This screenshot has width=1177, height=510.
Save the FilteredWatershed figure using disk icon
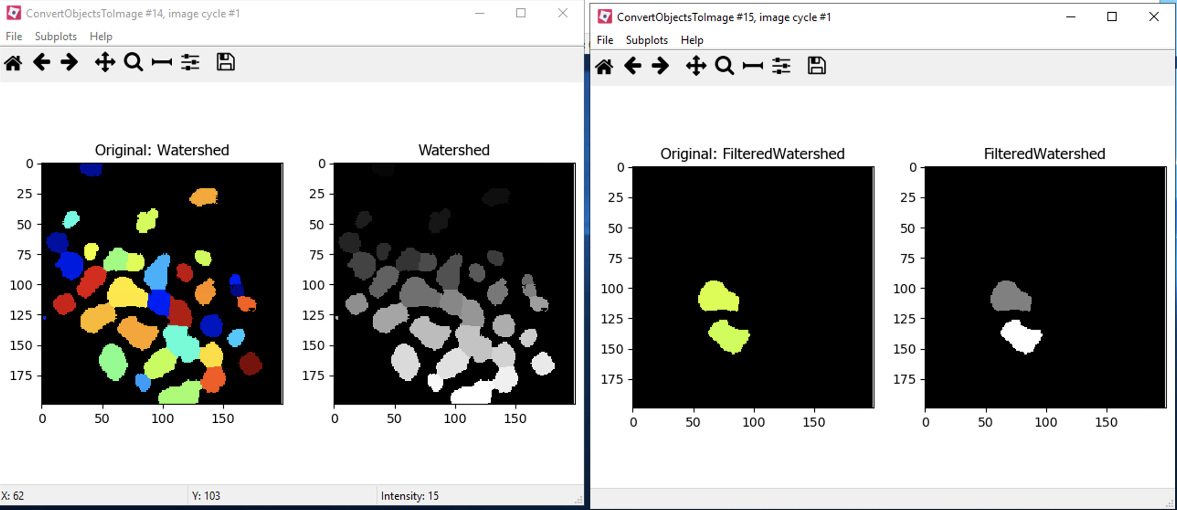817,66
